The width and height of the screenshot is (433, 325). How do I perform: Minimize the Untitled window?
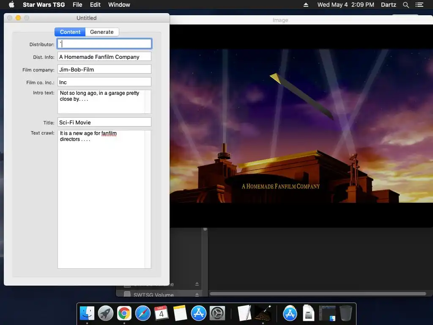tap(18, 18)
